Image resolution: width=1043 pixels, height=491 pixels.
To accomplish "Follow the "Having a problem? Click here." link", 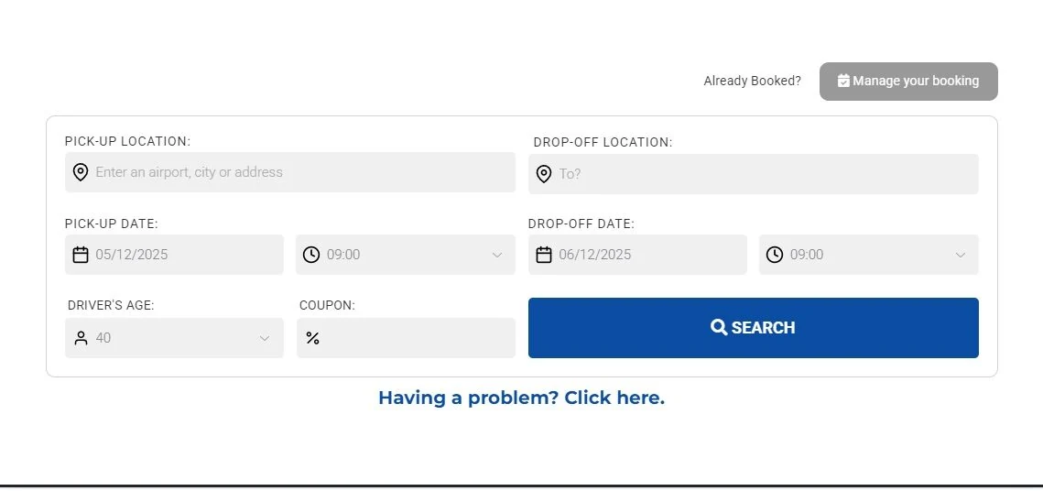I will click(521, 398).
